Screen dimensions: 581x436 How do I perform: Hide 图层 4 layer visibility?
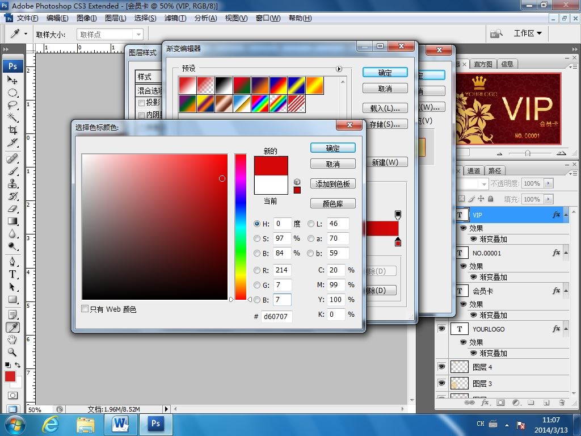441,367
